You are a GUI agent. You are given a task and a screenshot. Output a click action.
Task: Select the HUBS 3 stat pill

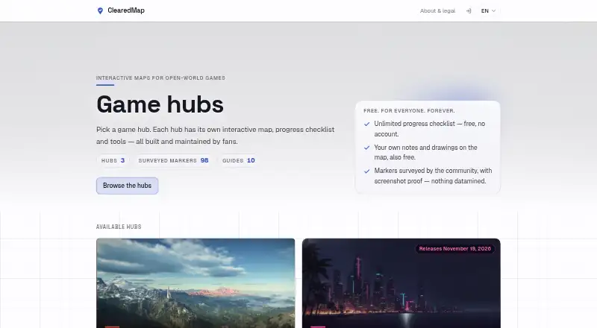click(x=113, y=160)
